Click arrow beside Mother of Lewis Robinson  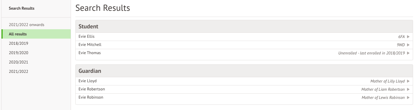click(408, 97)
